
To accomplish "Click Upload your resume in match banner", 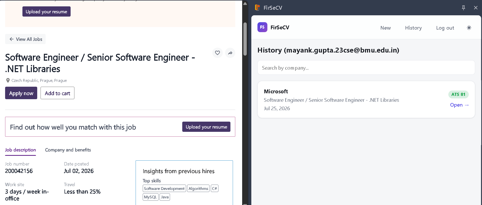I will pos(206,127).
